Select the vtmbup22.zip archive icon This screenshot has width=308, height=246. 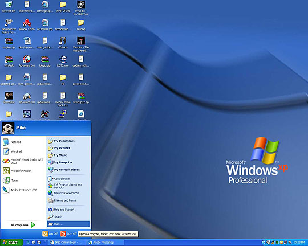81,98
